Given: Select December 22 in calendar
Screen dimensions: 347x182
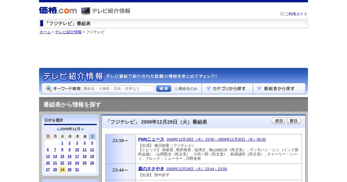Looking at the screenshot, I should pyautogui.click(x=62, y=163).
